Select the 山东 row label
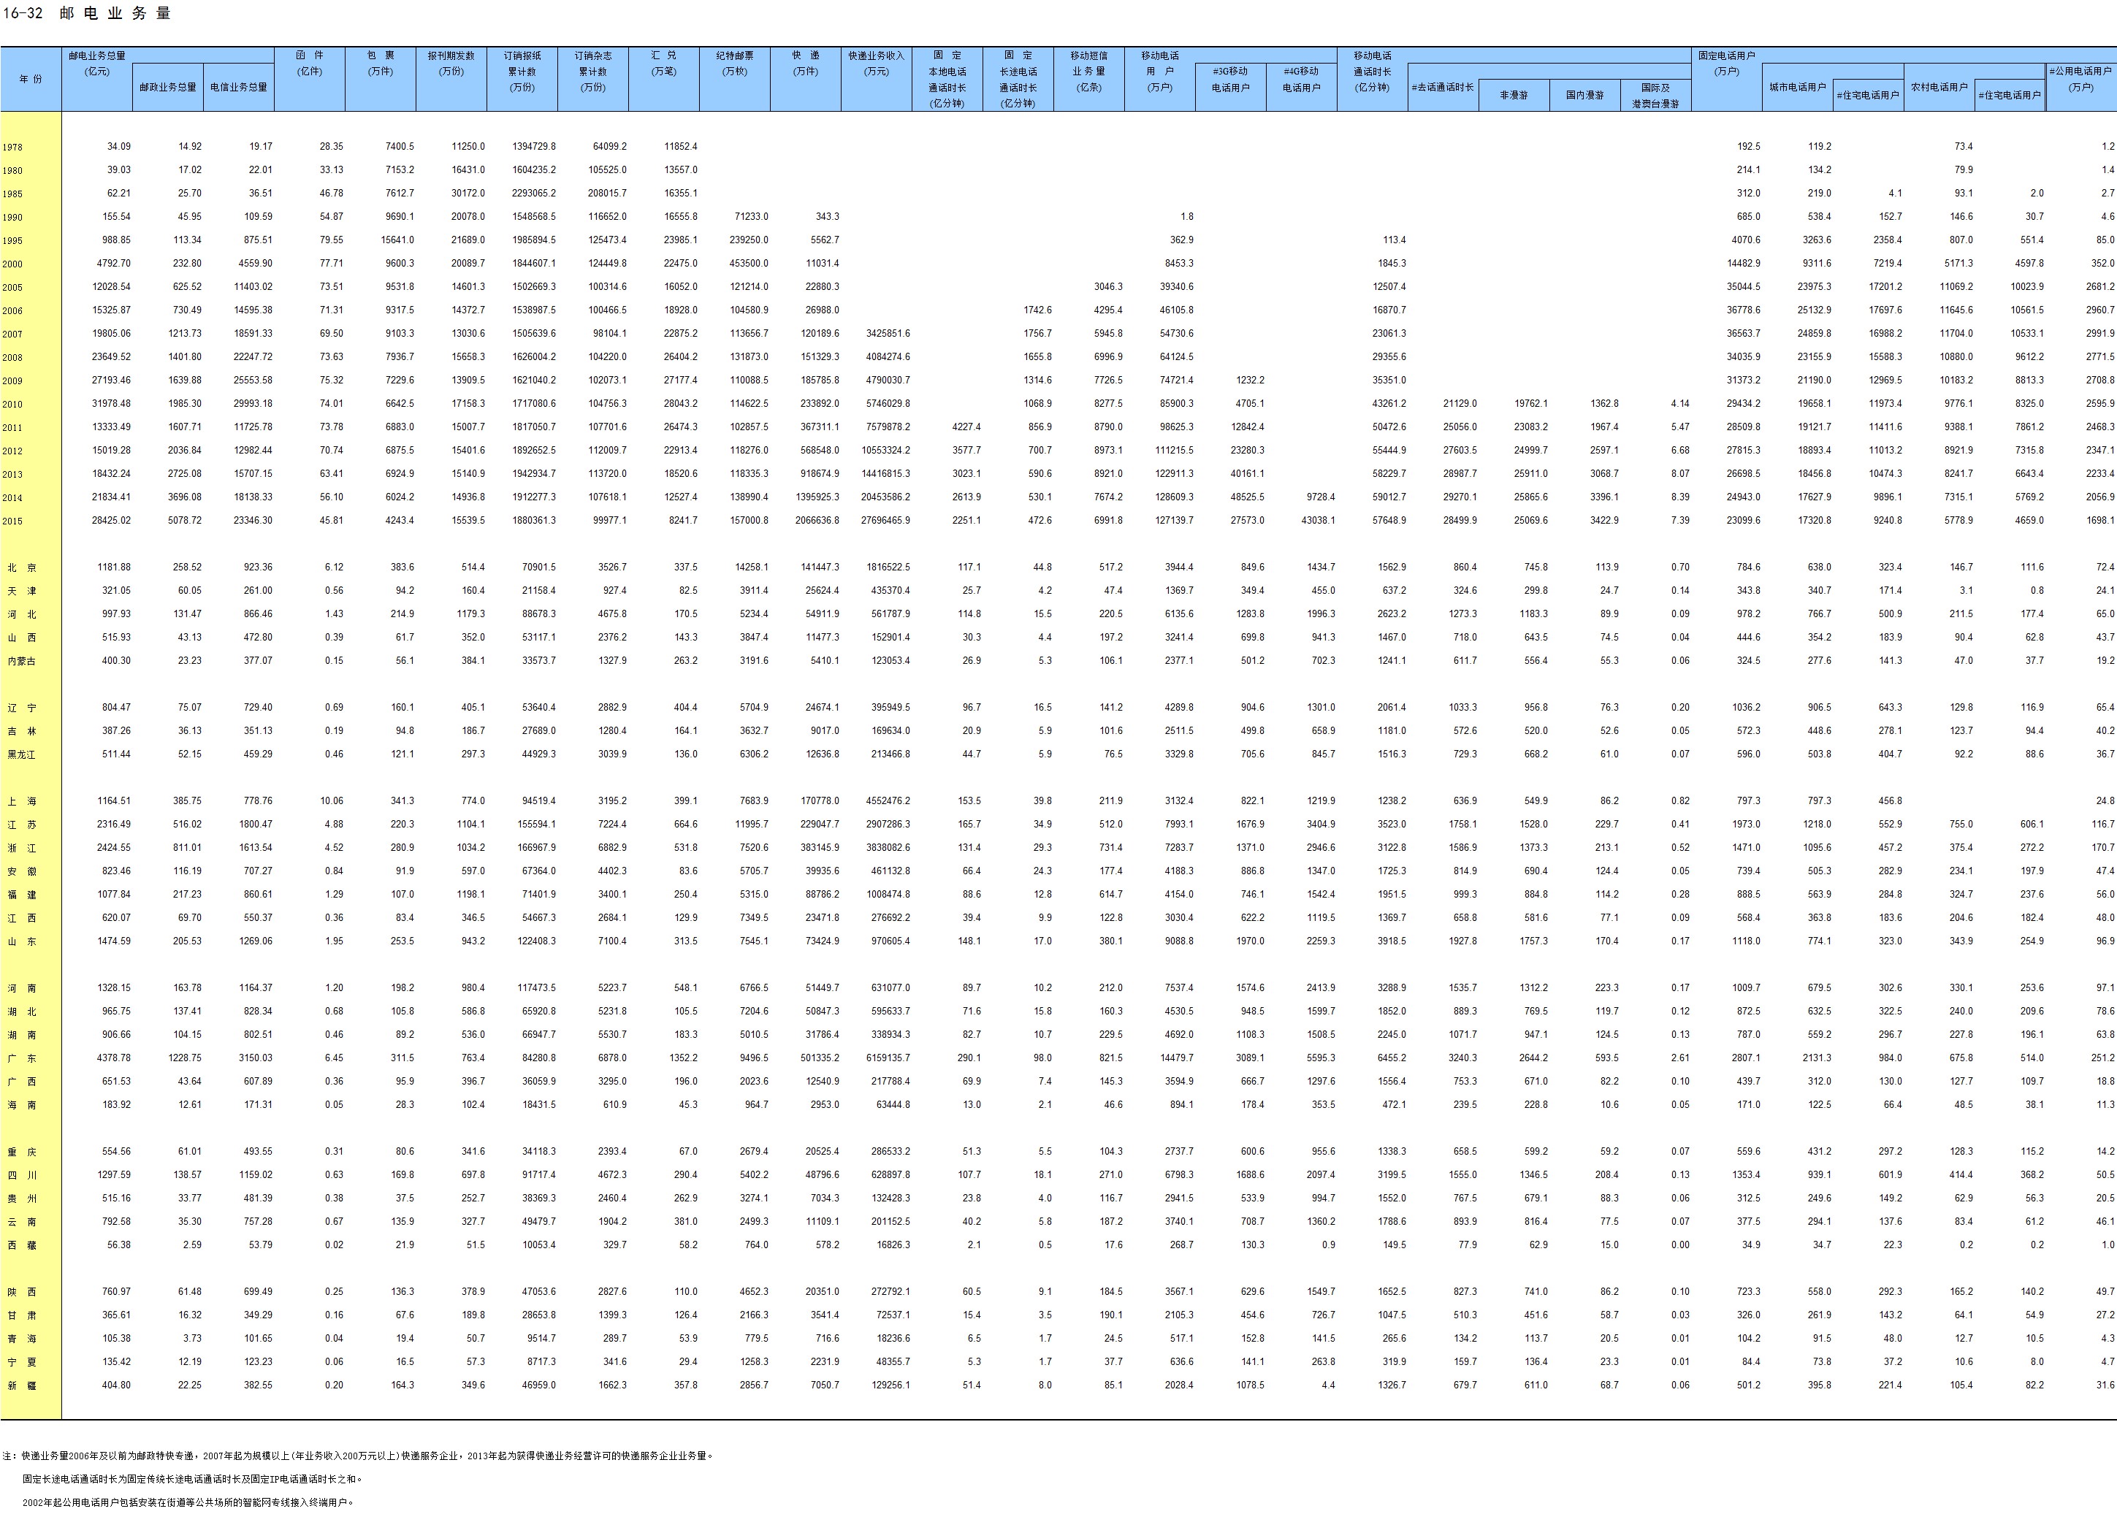Viewport: 2117px width, 1514px height. 23,941
